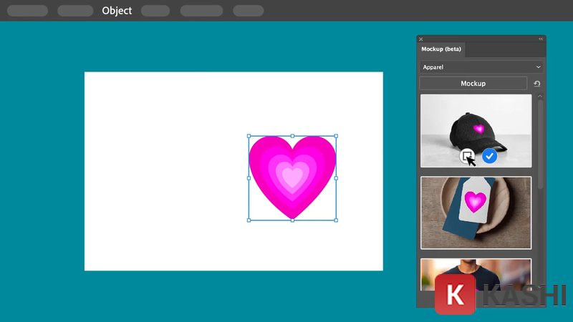Open the Object menu
This screenshot has width=573, height=322.
pyautogui.click(x=117, y=11)
